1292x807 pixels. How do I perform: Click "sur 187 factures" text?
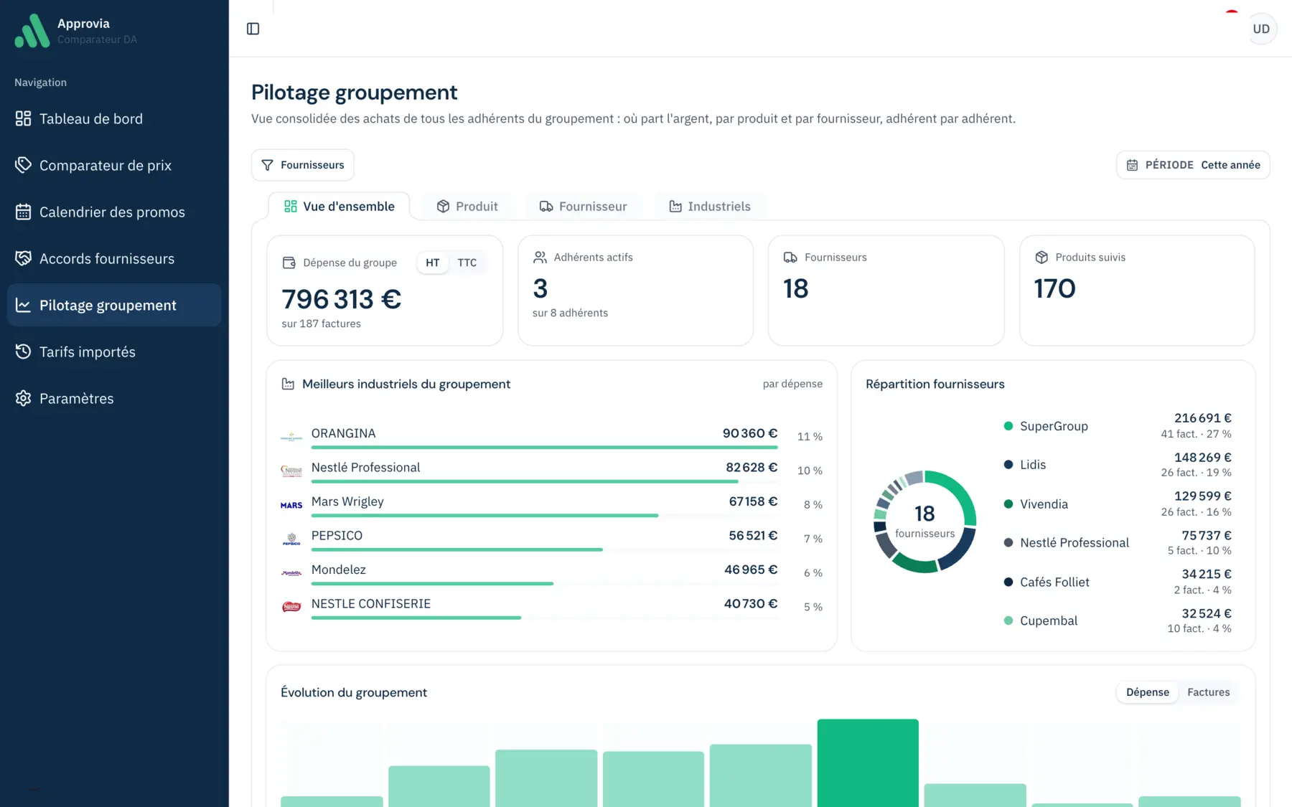(x=321, y=324)
